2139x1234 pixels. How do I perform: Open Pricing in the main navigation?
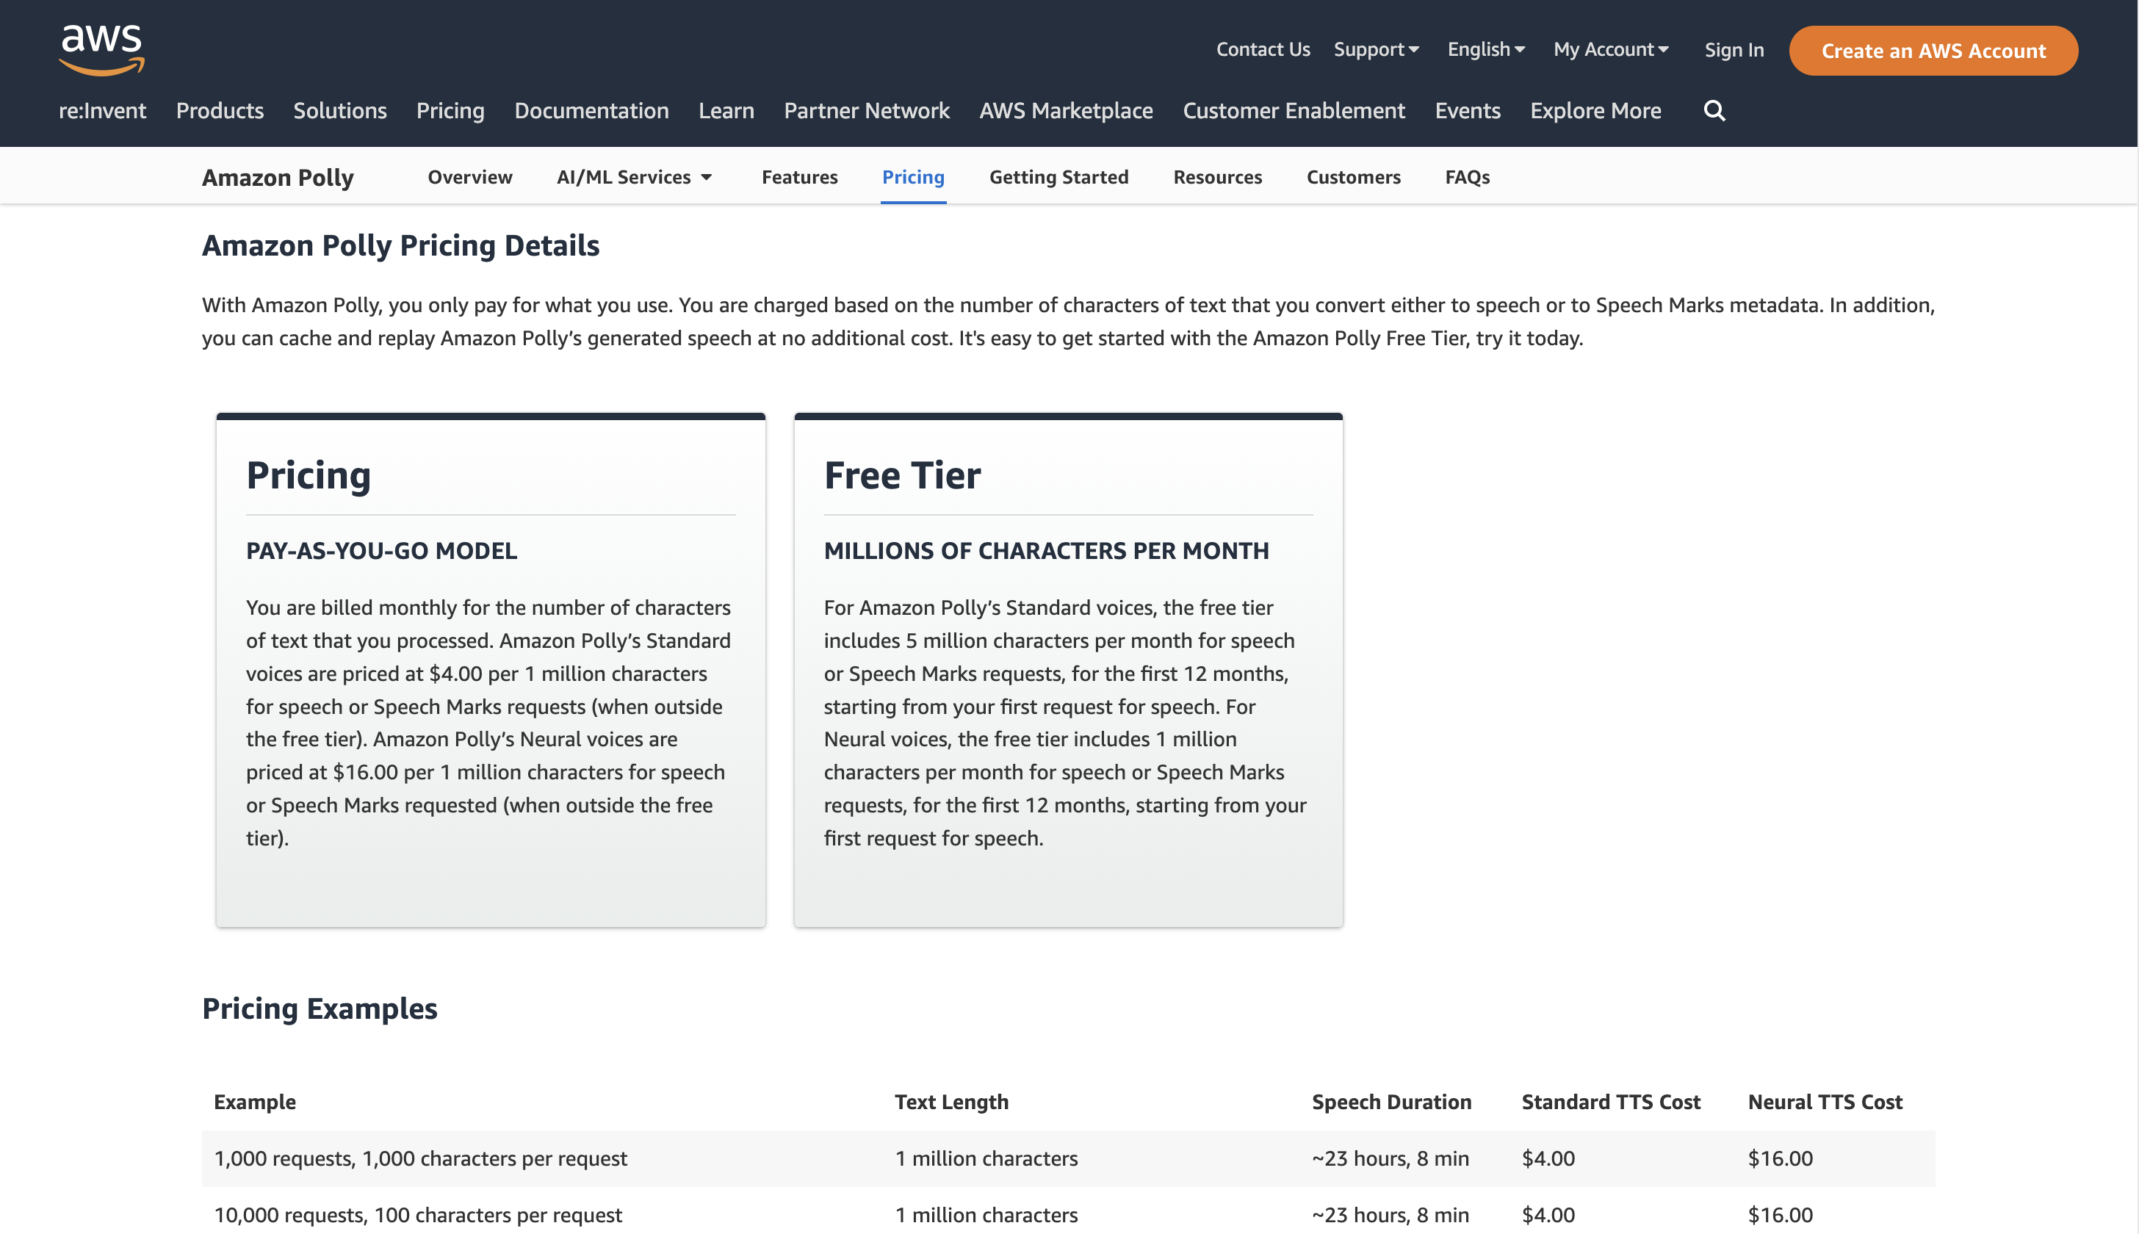coord(450,110)
